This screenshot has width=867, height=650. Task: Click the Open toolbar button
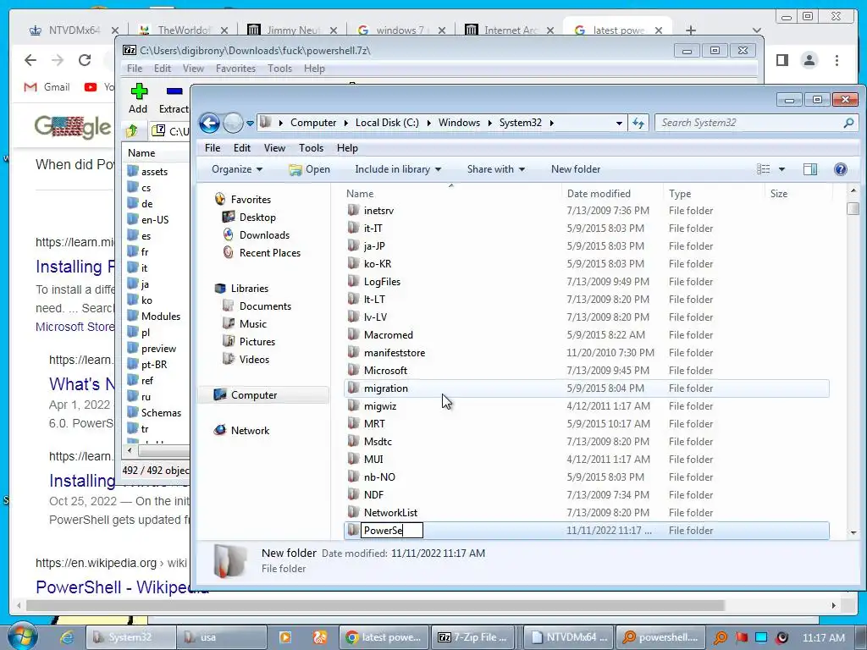point(309,169)
